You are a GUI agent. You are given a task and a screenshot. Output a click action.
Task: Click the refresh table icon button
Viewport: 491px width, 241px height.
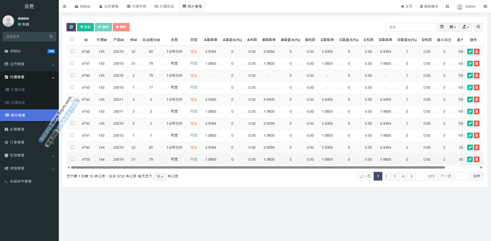(71, 27)
